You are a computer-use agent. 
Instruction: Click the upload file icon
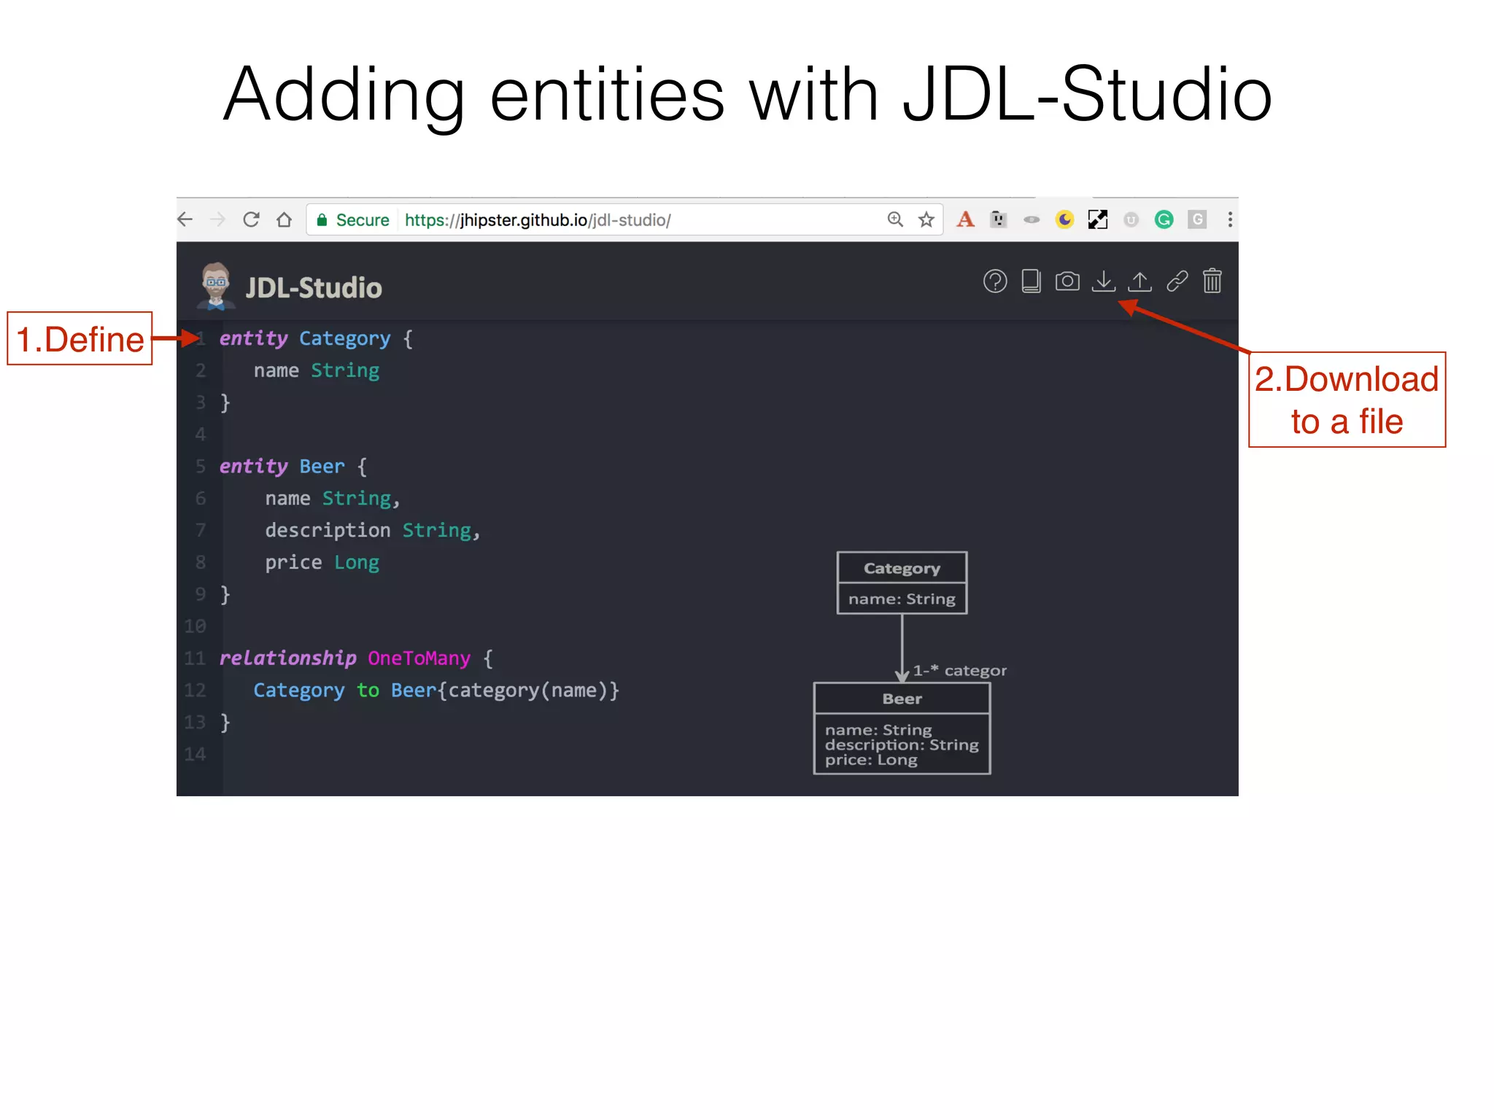pos(1139,281)
